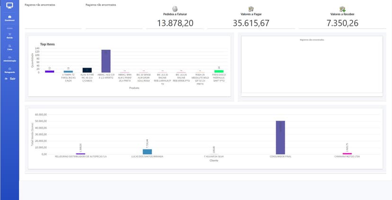Click the LUCAS DOS SANTOS MIRANDA label
This screenshot has width=392, height=200.
147,157
